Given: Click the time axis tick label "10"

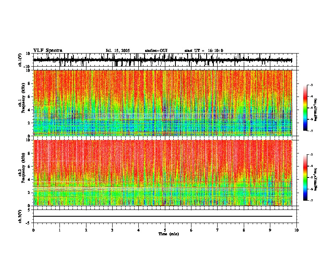Looking at the screenshot, I should 296,230.
